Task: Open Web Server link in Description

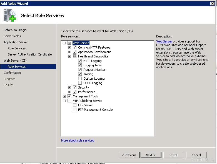Action: 164,41
